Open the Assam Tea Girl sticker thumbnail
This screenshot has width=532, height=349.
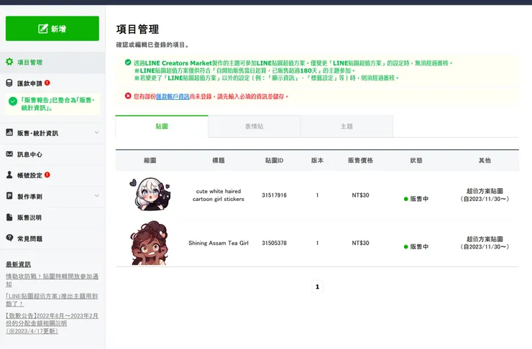pyautogui.click(x=150, y=243)
